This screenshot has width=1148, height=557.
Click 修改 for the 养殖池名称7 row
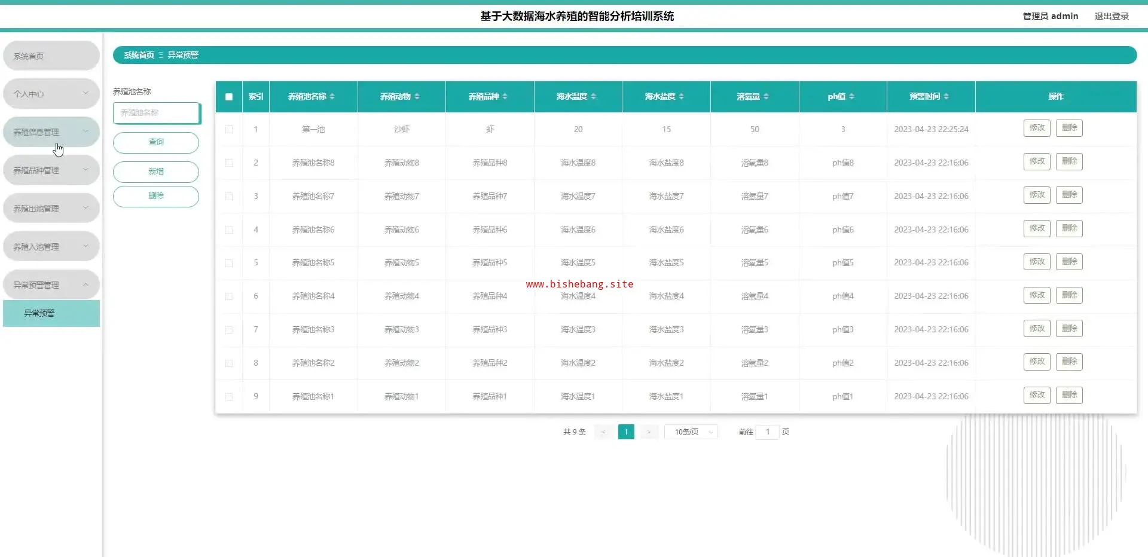(1037, 195)
